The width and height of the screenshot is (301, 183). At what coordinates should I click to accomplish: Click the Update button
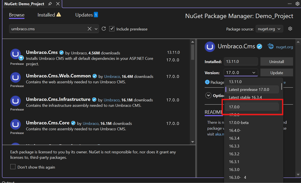(x=276, y=73)
